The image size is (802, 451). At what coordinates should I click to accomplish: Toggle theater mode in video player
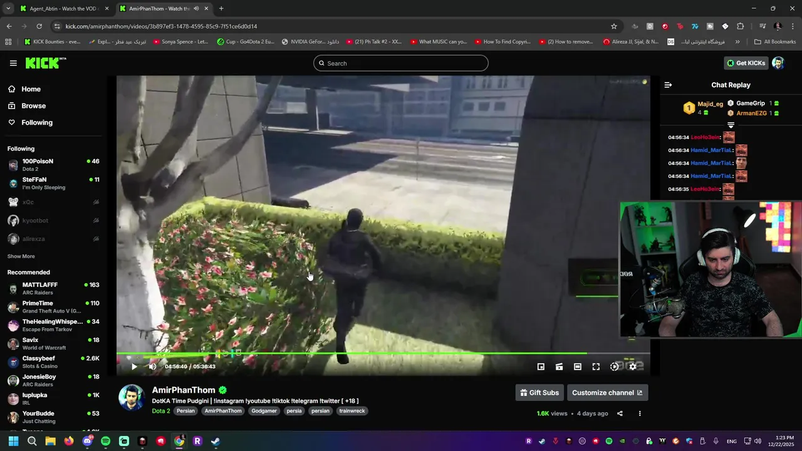coord(578,366)
